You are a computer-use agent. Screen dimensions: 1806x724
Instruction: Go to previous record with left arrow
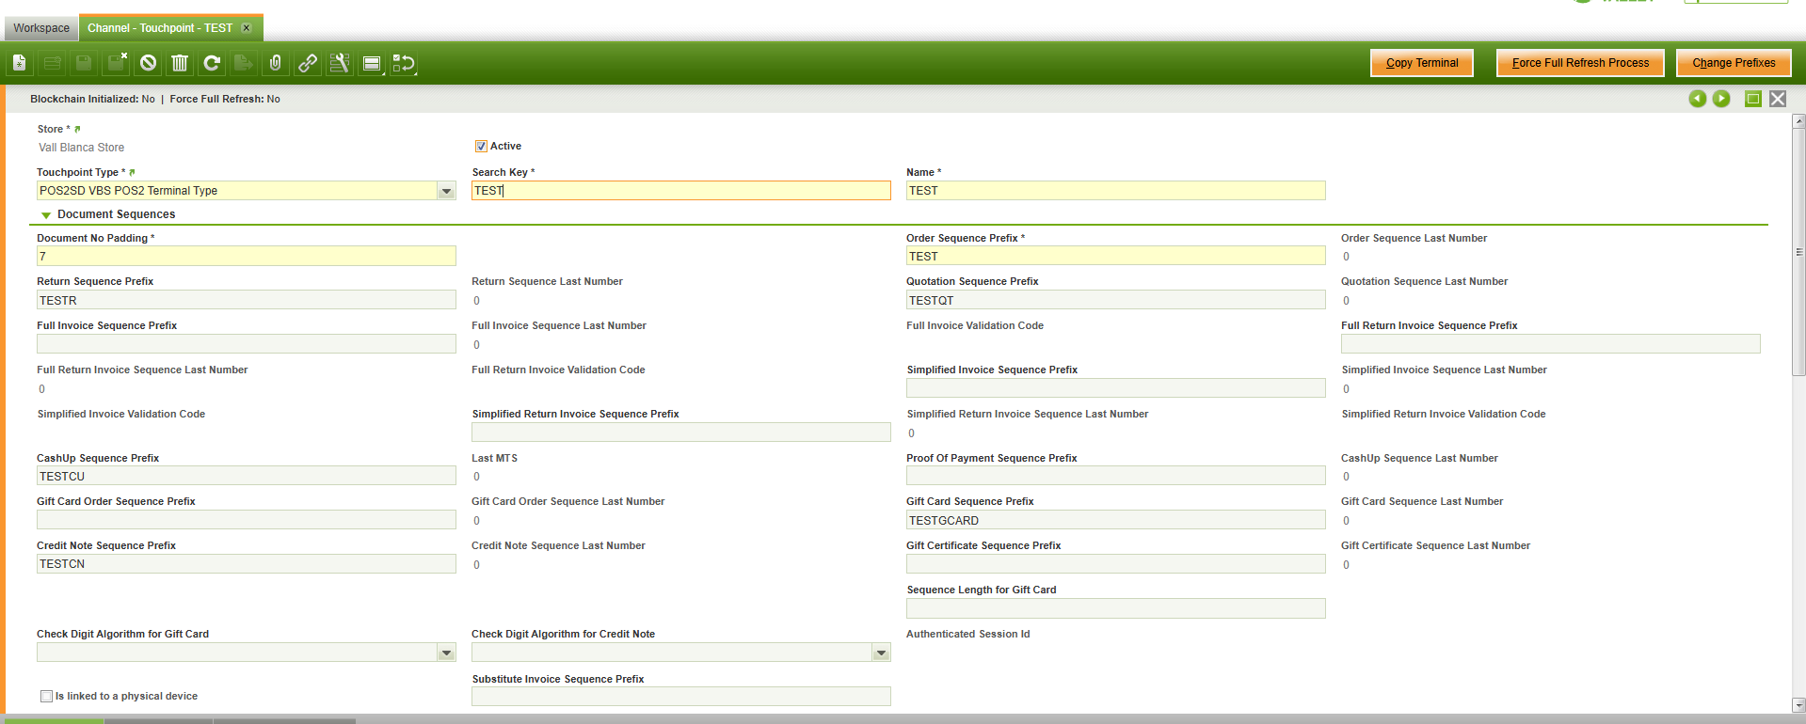coord(1697,99)
